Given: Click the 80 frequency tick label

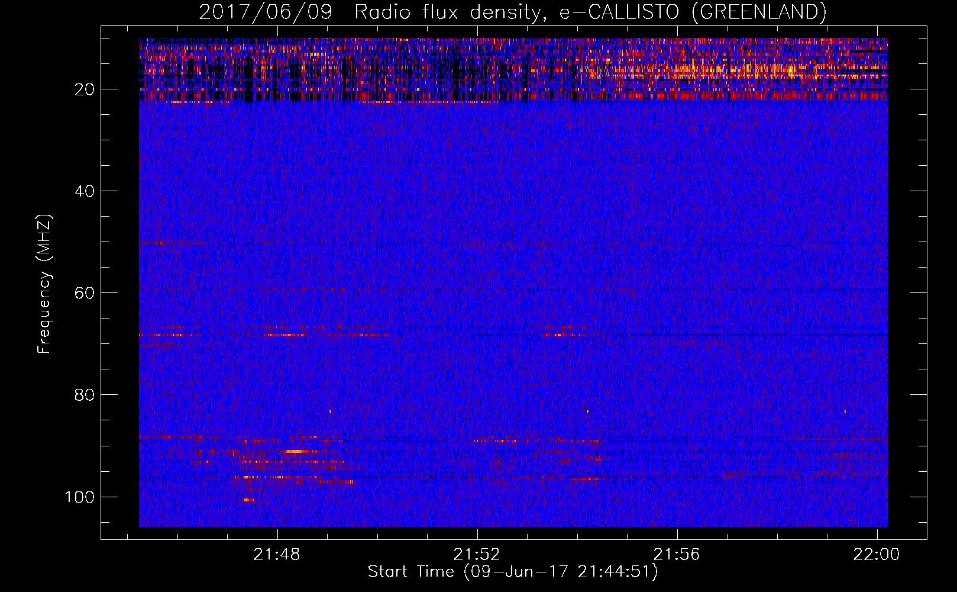Looking at the screenshot, I should [x=85, y=395].
